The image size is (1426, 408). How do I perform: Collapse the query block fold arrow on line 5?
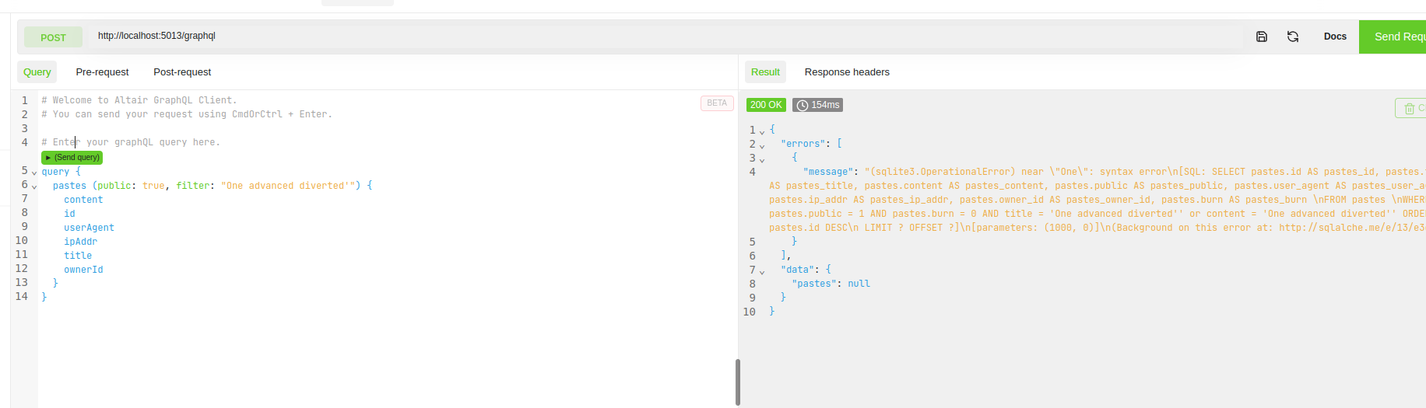click(34, 173)
